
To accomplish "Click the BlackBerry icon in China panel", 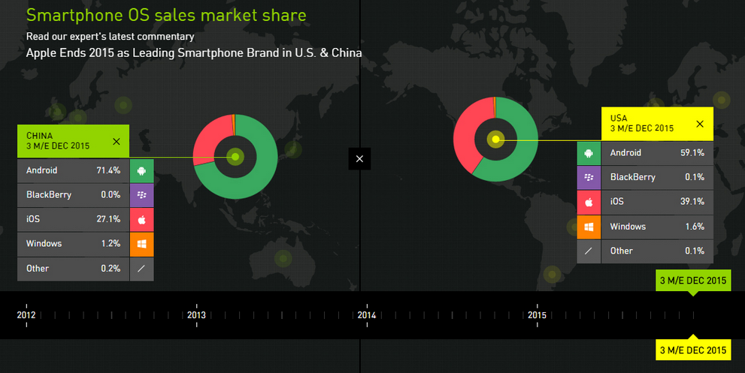I will (141, 195).
